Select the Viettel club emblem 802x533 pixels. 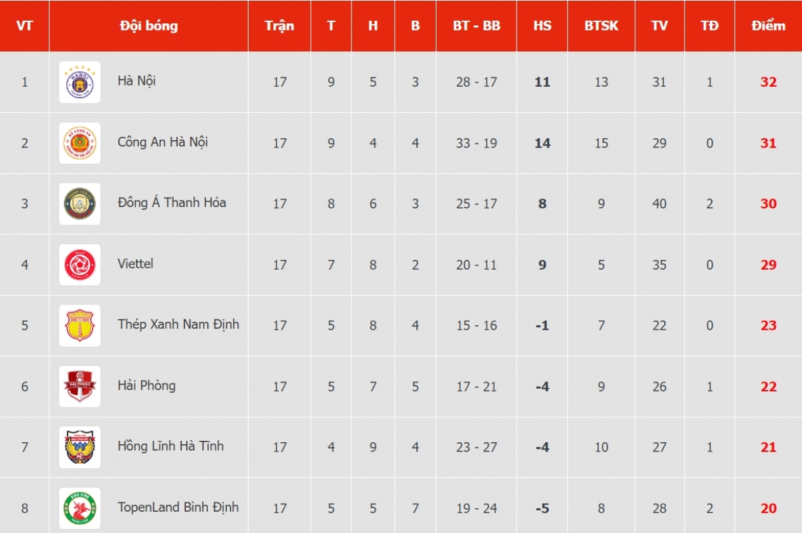click(80, 264)
